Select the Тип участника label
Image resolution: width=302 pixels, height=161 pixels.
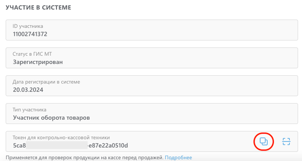30,110
